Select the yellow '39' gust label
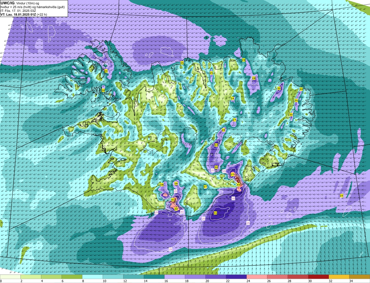 pyautogui.click(x=176, y=209)
